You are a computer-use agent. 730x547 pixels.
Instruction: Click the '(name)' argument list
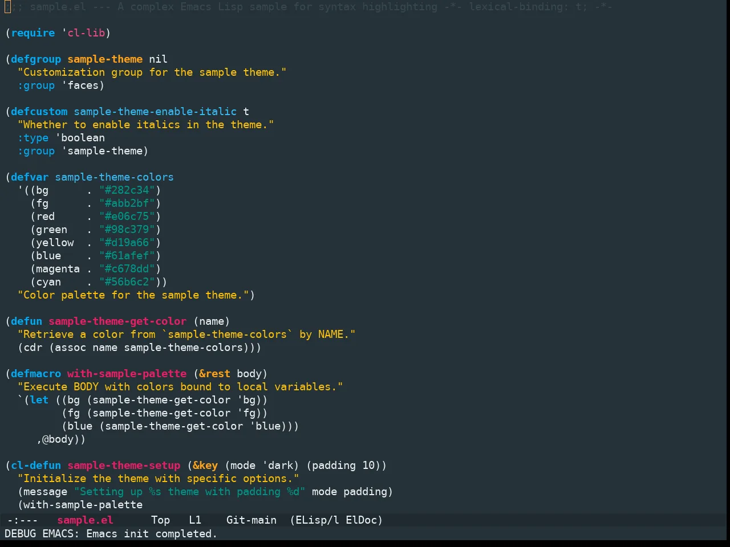[x=212, y=321]
